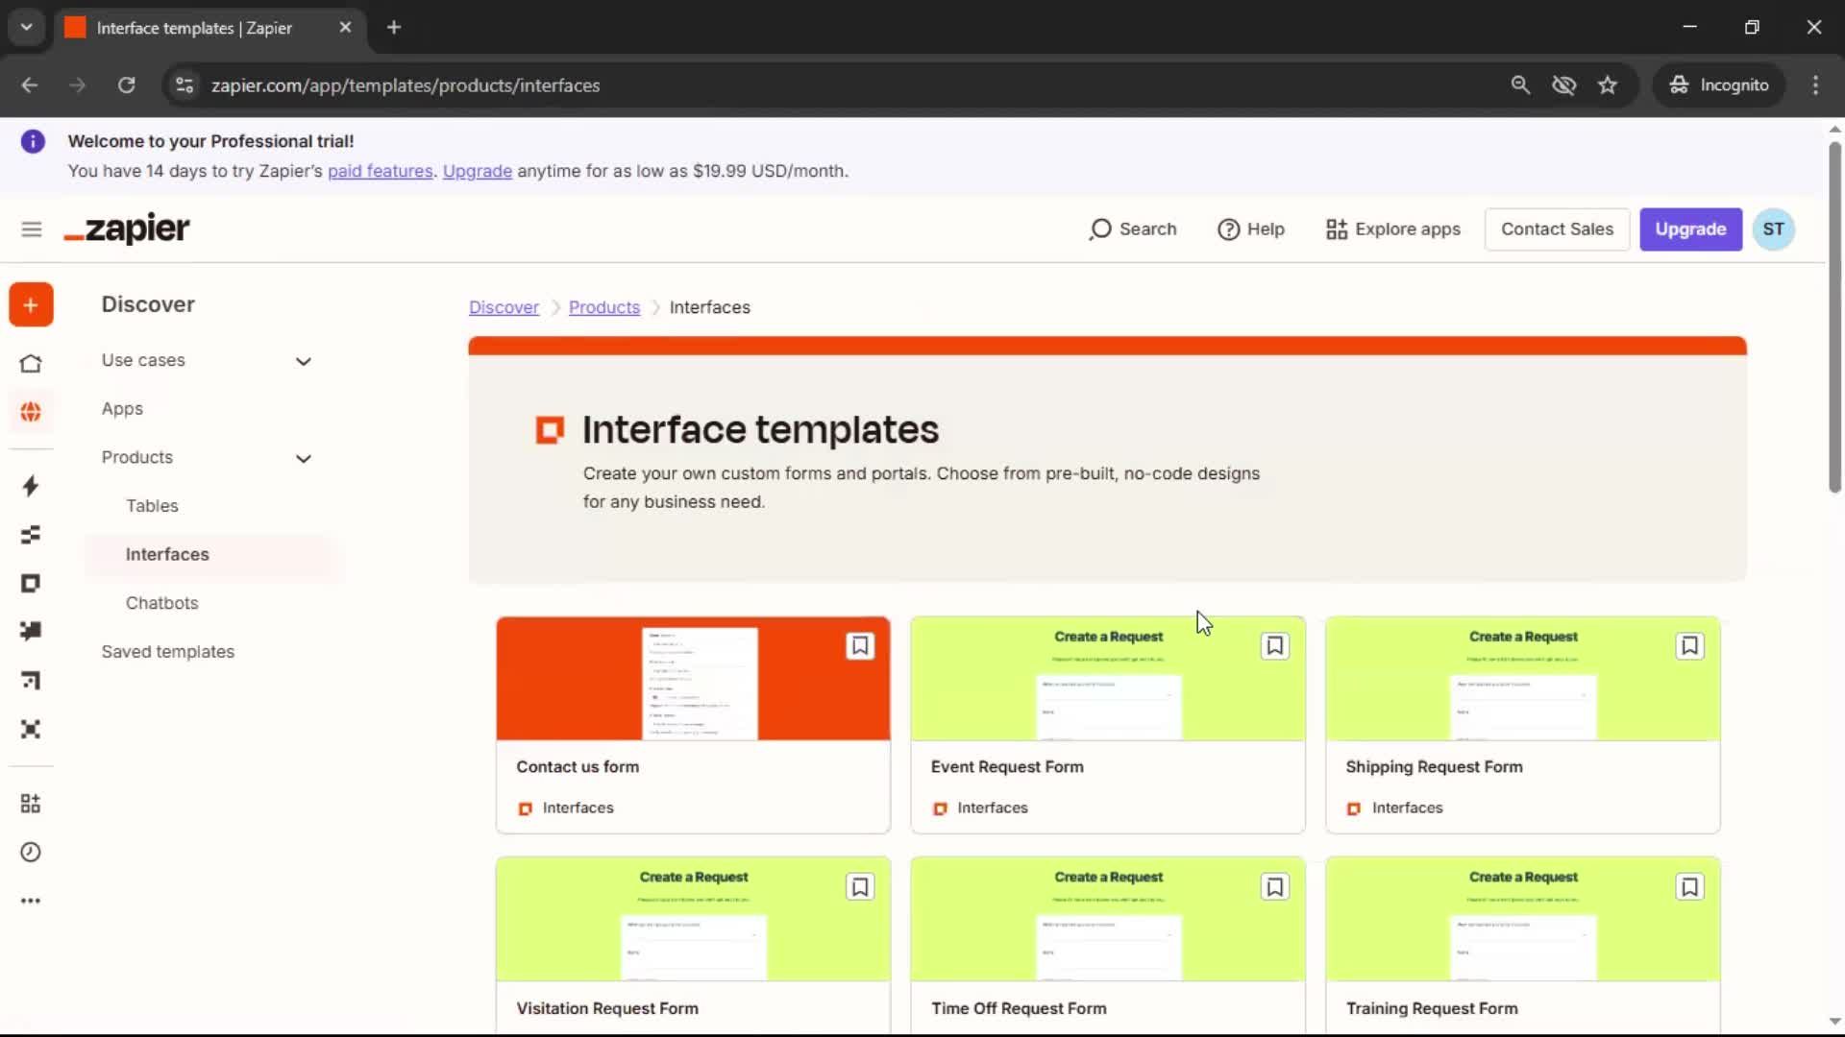
Task: Open Apps grid icon in left rail
Action: pos(31,804)
